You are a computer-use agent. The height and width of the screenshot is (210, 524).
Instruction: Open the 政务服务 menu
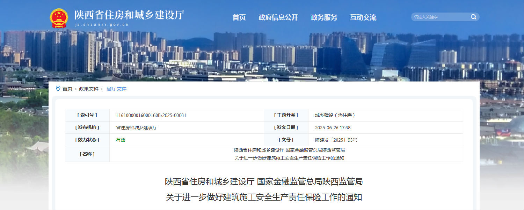[x=324, y=17]
